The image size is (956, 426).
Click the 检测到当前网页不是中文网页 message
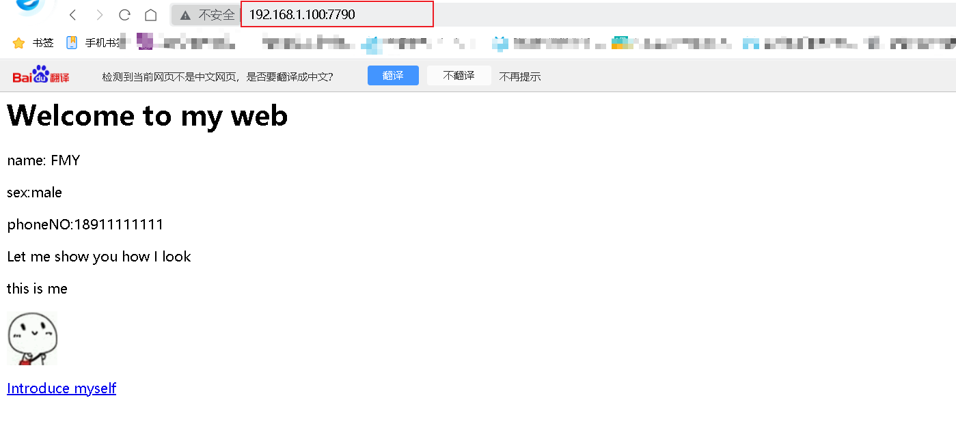pos(217,76)
